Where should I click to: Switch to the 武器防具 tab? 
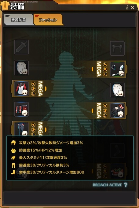pyautogui.click(x=19, y=20)
